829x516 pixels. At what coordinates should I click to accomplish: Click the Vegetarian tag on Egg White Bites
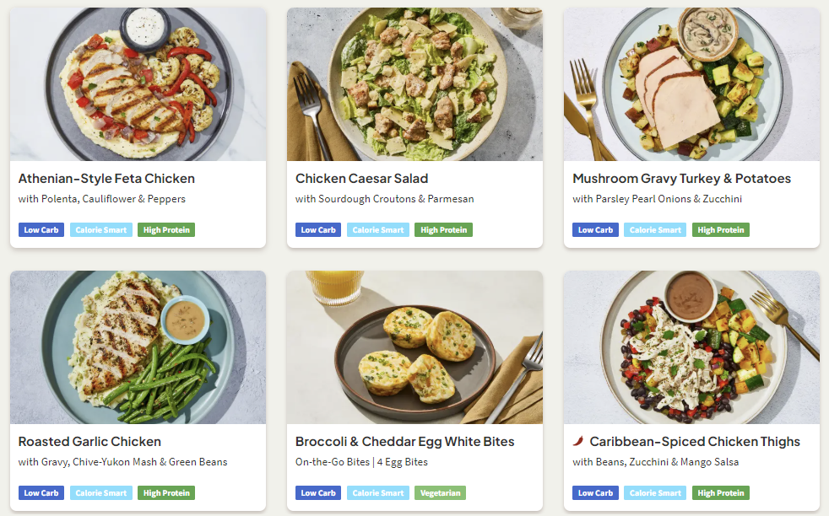439,493
